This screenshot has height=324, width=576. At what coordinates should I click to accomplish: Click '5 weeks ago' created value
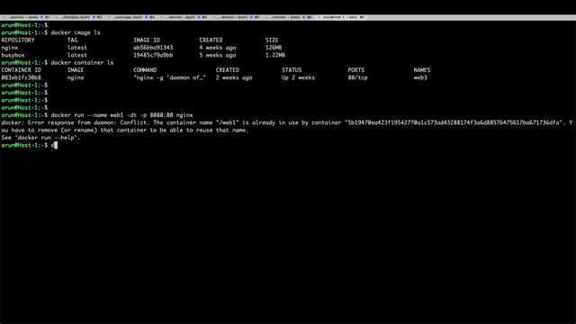point(218,55)
